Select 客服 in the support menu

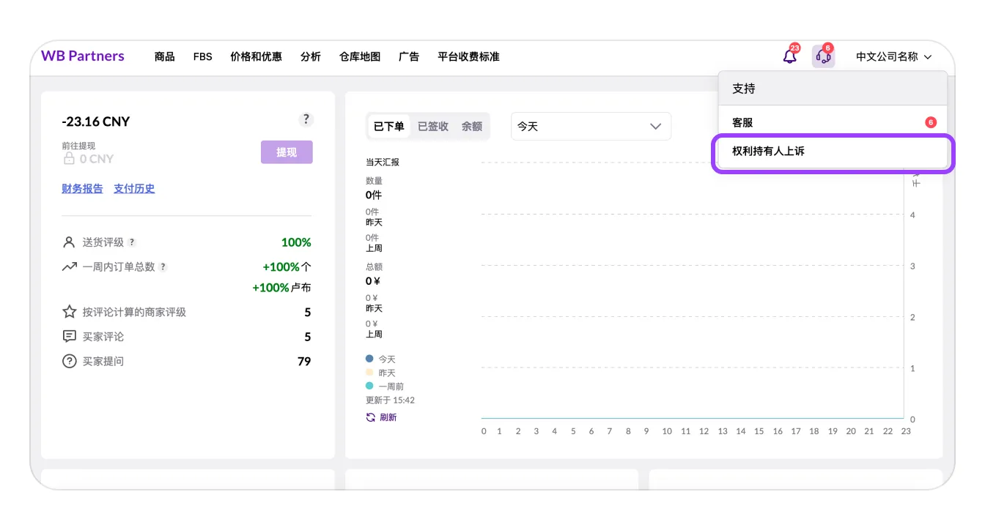pyautogui.click(x=833, y=122)
